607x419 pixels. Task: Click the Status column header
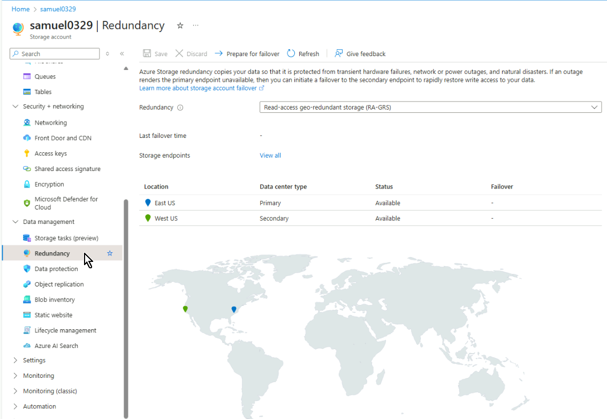click(384, 187)
